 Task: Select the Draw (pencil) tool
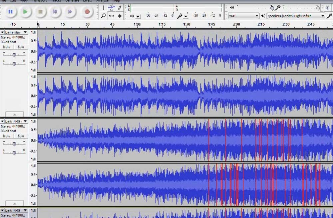(120, 8)
